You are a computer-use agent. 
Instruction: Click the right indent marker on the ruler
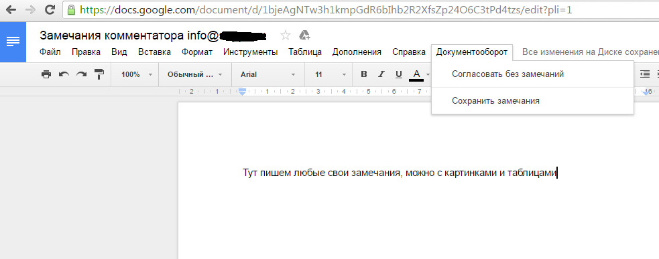pos(646,93)
